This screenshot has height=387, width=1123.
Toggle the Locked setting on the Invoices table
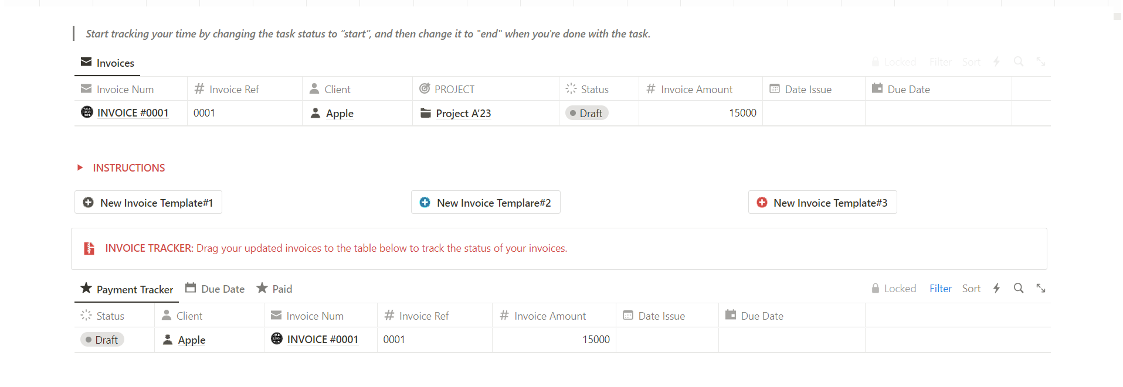(x=894, y=61)
